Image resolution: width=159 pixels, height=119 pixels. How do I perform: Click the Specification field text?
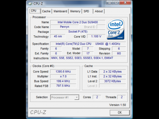88,44
